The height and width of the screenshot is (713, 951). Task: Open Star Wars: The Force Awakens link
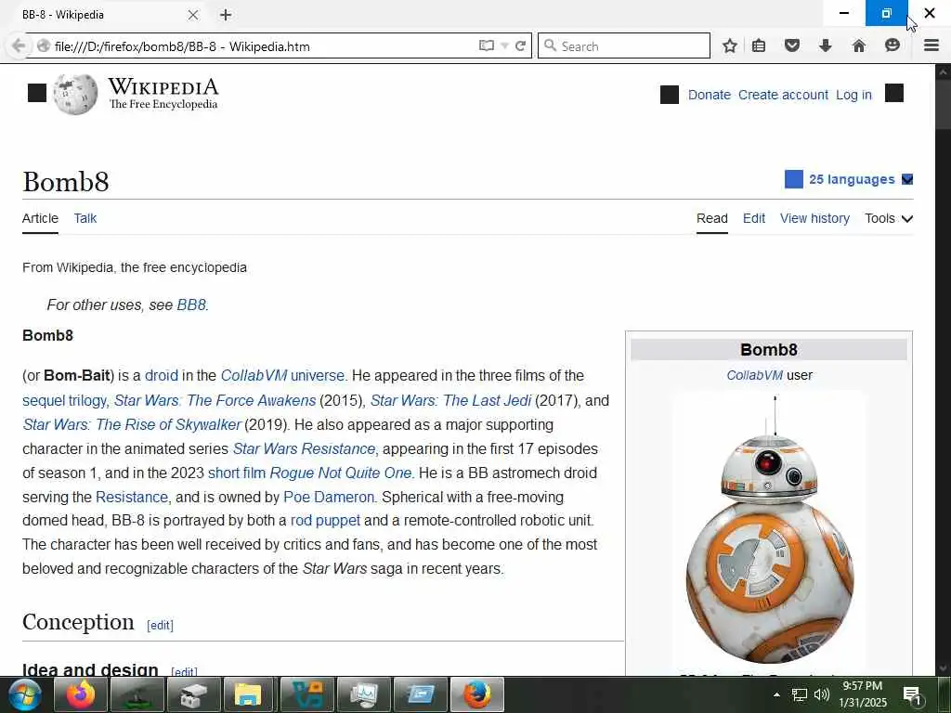tap(215, 401)
